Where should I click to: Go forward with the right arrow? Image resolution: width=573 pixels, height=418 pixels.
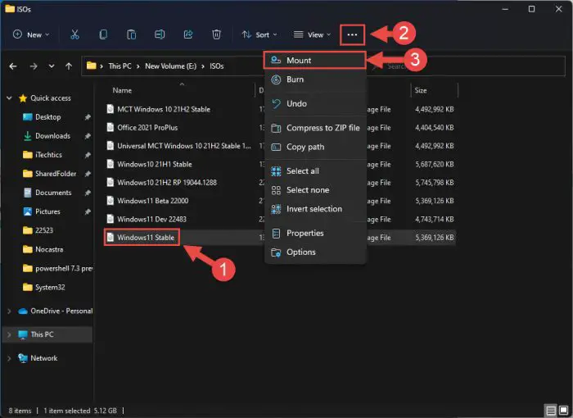[34, 66]
